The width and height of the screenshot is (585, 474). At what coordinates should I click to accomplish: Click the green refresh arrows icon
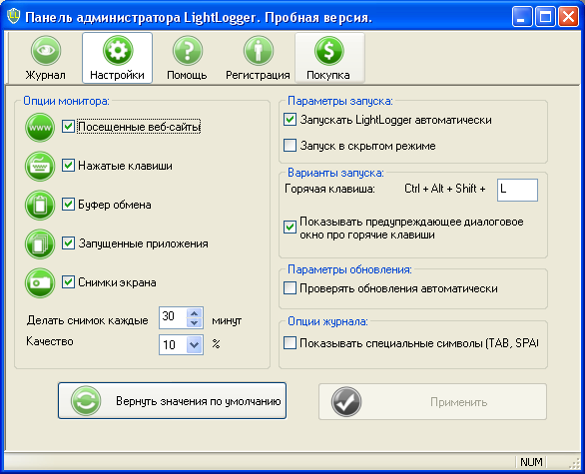point(86,401)
